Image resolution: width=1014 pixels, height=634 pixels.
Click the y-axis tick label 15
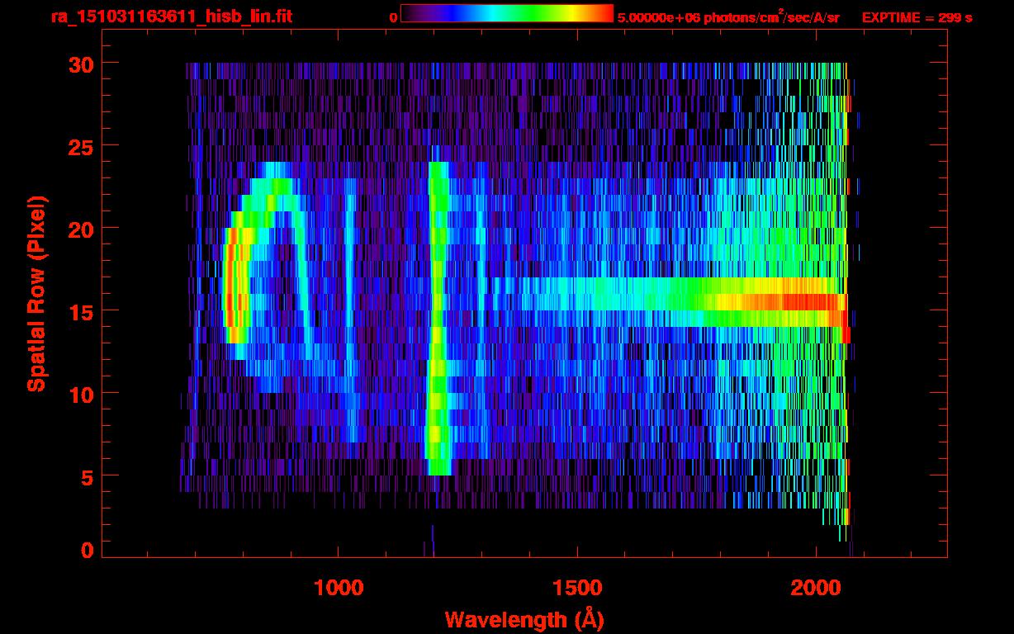coord(80,311)
